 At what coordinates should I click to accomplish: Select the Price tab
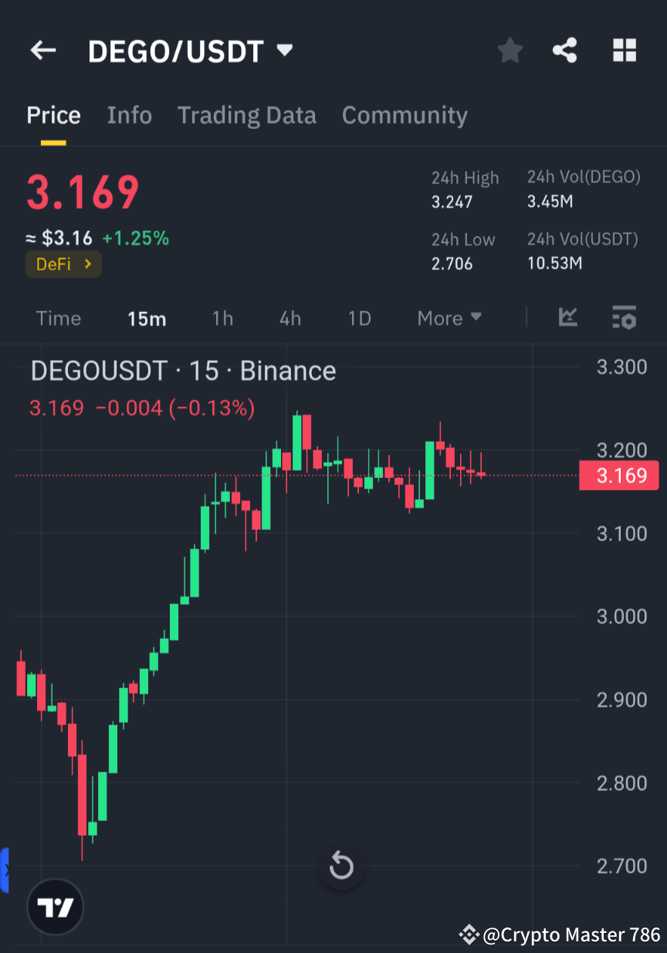[x=53, y=114]
